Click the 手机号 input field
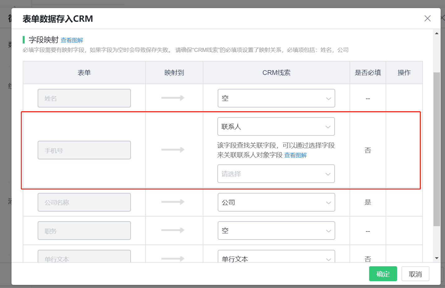 (84, 150)
